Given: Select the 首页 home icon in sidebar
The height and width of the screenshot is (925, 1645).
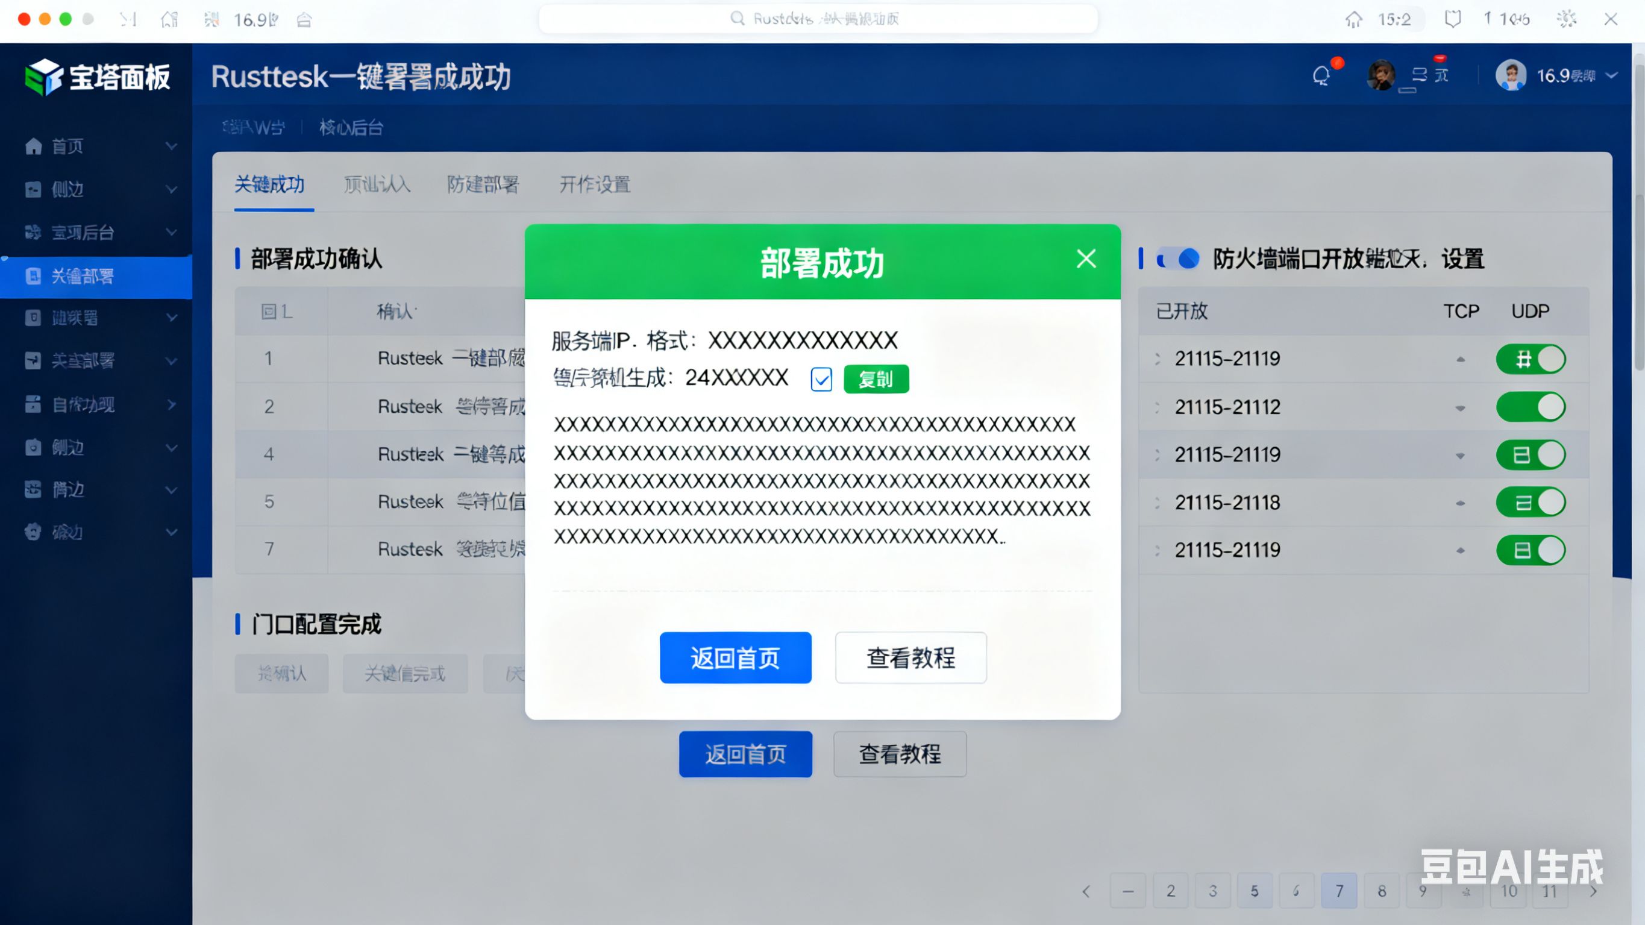Looking at the screenshot, I should point(33,146).
